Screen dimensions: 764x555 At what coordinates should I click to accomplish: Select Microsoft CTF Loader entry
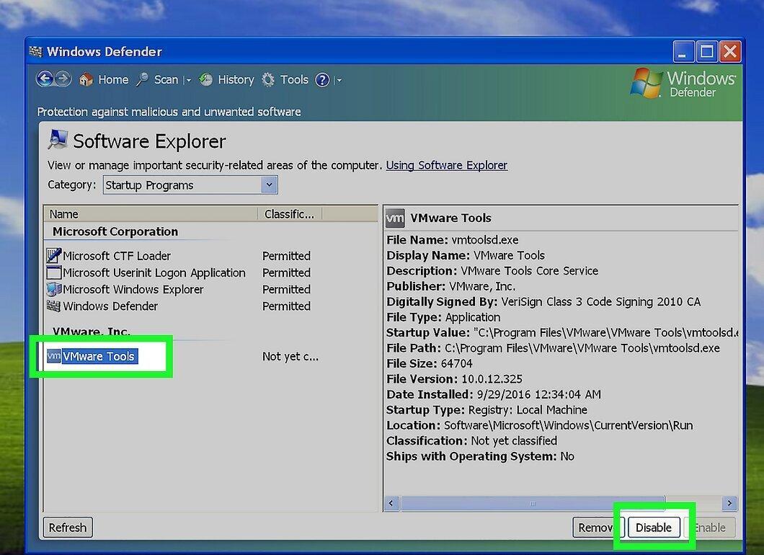click(117, 256)
